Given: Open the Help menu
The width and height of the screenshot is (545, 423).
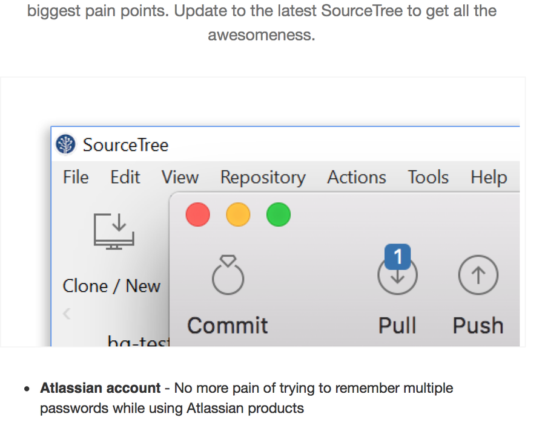Looking at the screenshot, I should [489, 178].
